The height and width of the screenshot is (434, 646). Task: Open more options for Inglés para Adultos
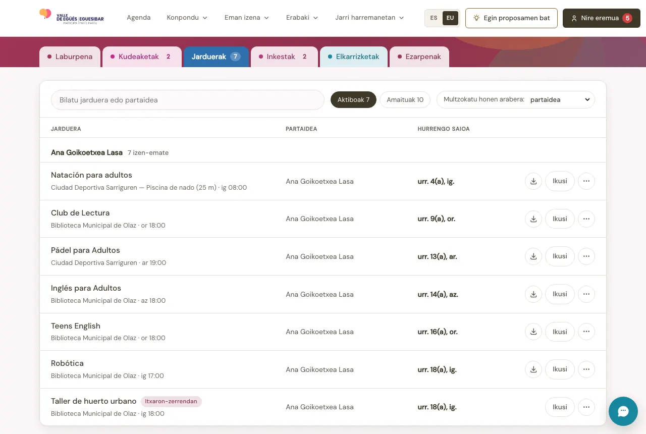coord(586,294)
